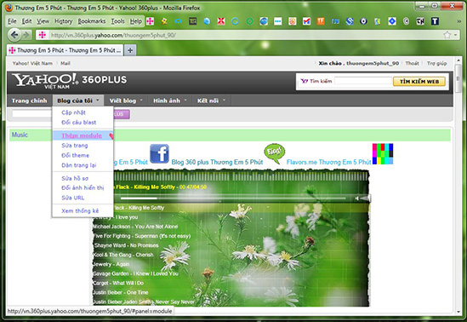Click the blue diamond bookmark icon
The height and width of the screenshot is (322, 467).
392,21
